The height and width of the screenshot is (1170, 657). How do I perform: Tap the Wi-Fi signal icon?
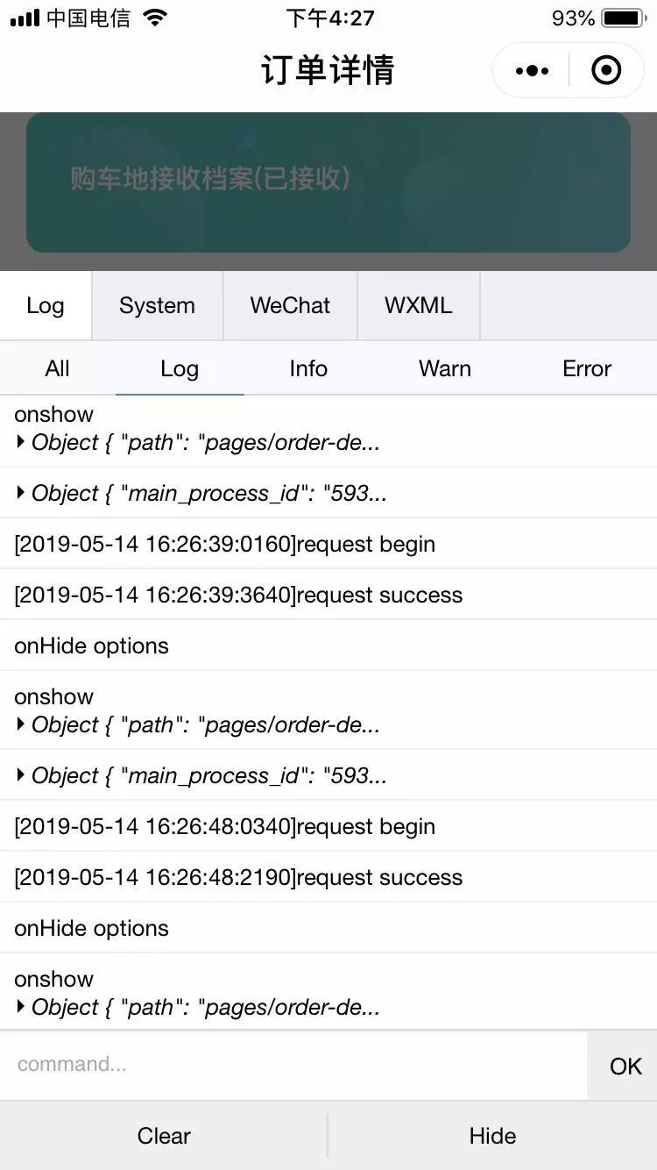pos(155,18)
